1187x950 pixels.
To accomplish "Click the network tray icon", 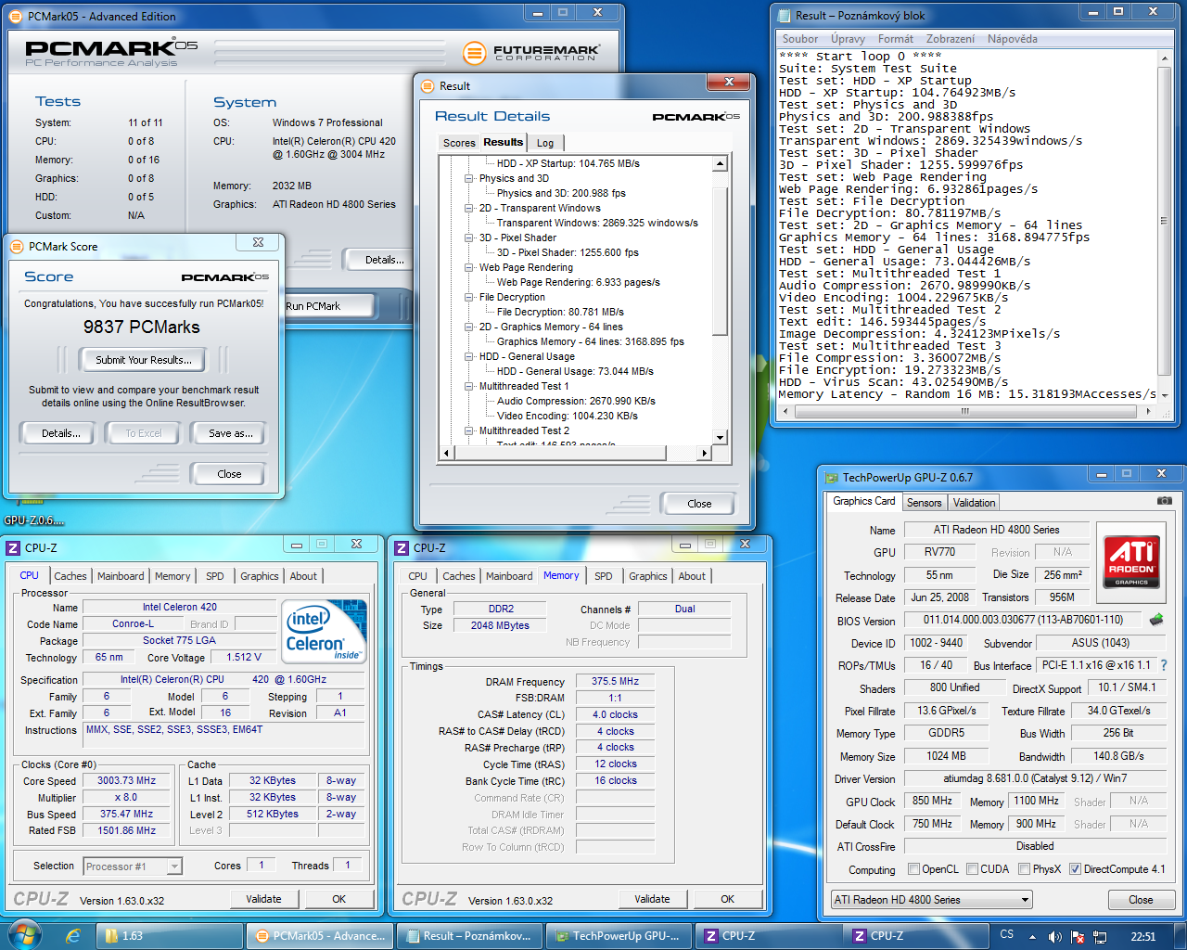I will pos(1100,937).
